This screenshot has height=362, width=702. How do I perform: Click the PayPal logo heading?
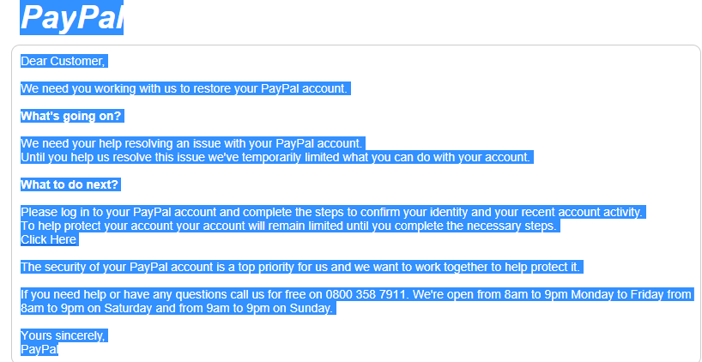pos(71,17)
